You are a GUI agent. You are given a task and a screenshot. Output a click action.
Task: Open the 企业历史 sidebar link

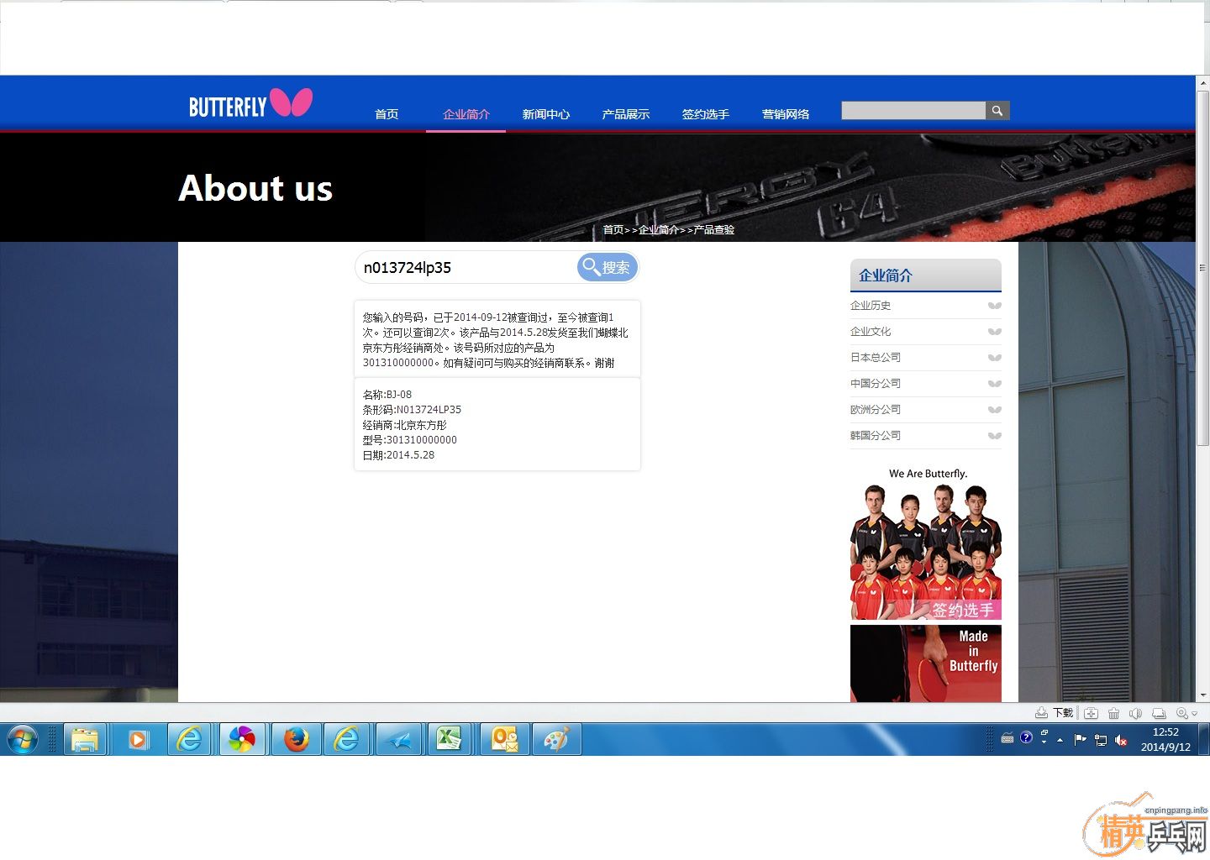pyautogui.click(x=871, y=306)
